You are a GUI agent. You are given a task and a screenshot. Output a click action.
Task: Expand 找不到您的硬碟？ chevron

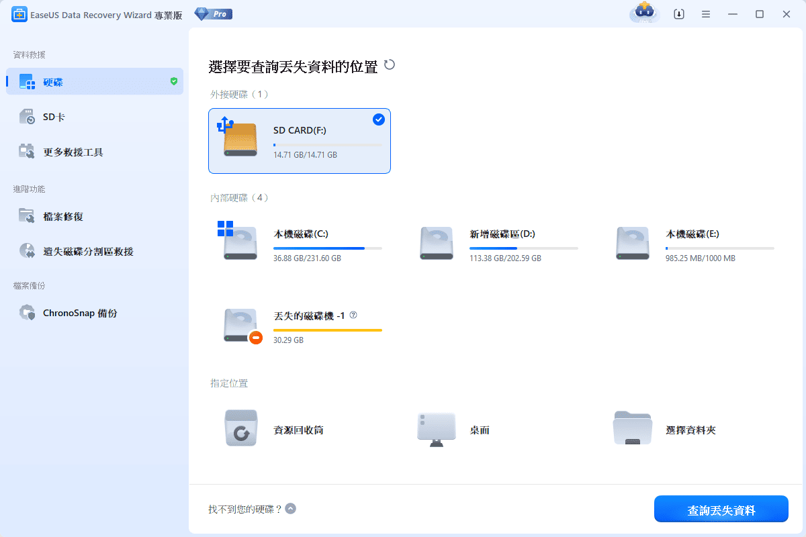pos(290,509)
